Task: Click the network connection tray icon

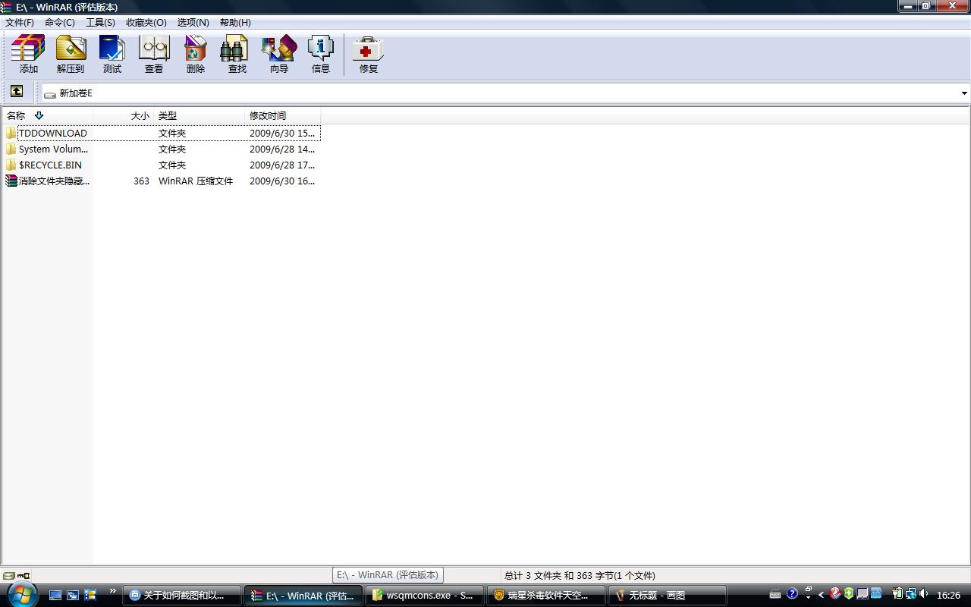Action: tap(910, 594)
